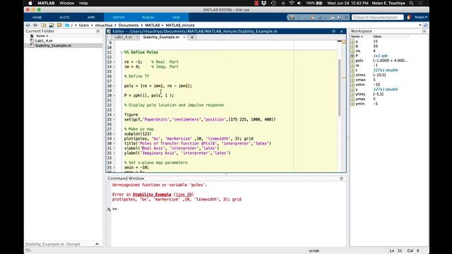This screenshot has height=254, width=452.
Task: Open the Window menu in menu bar
Action: (66, 3)
